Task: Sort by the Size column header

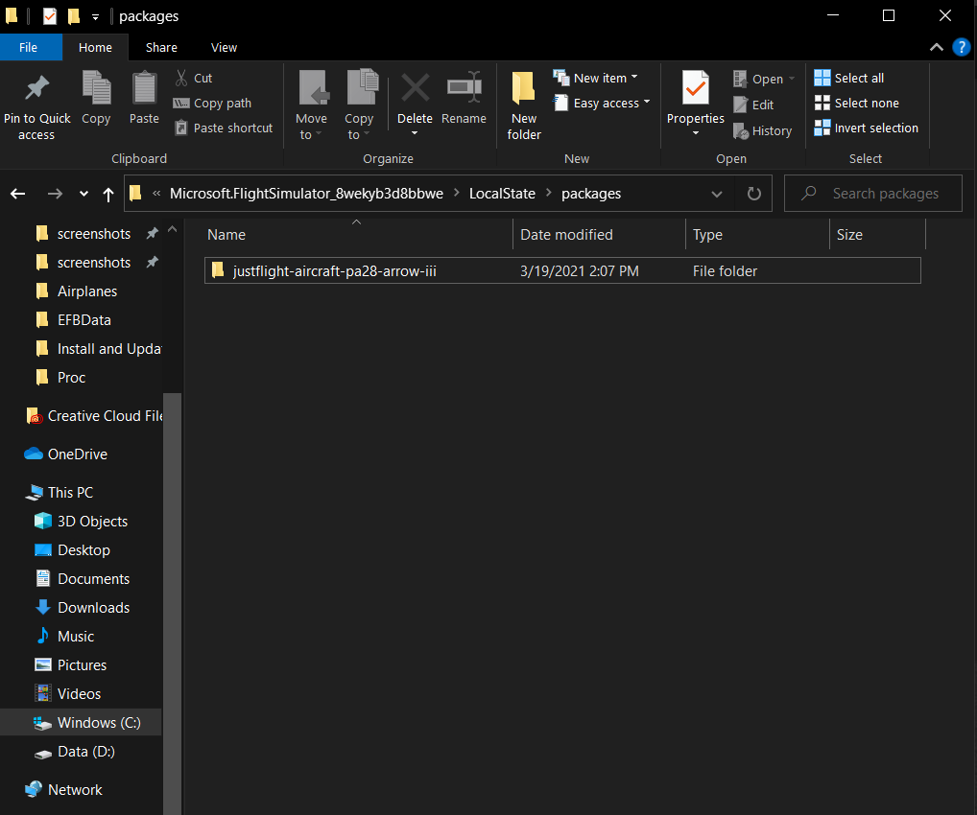Action: point(877,235)
